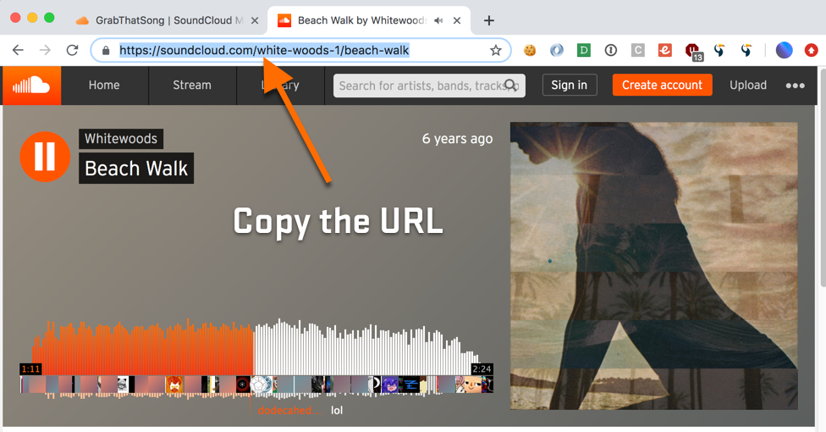The image size is (826, 432).
Task: Click the browser back arrow
Action: pos(18,50)
